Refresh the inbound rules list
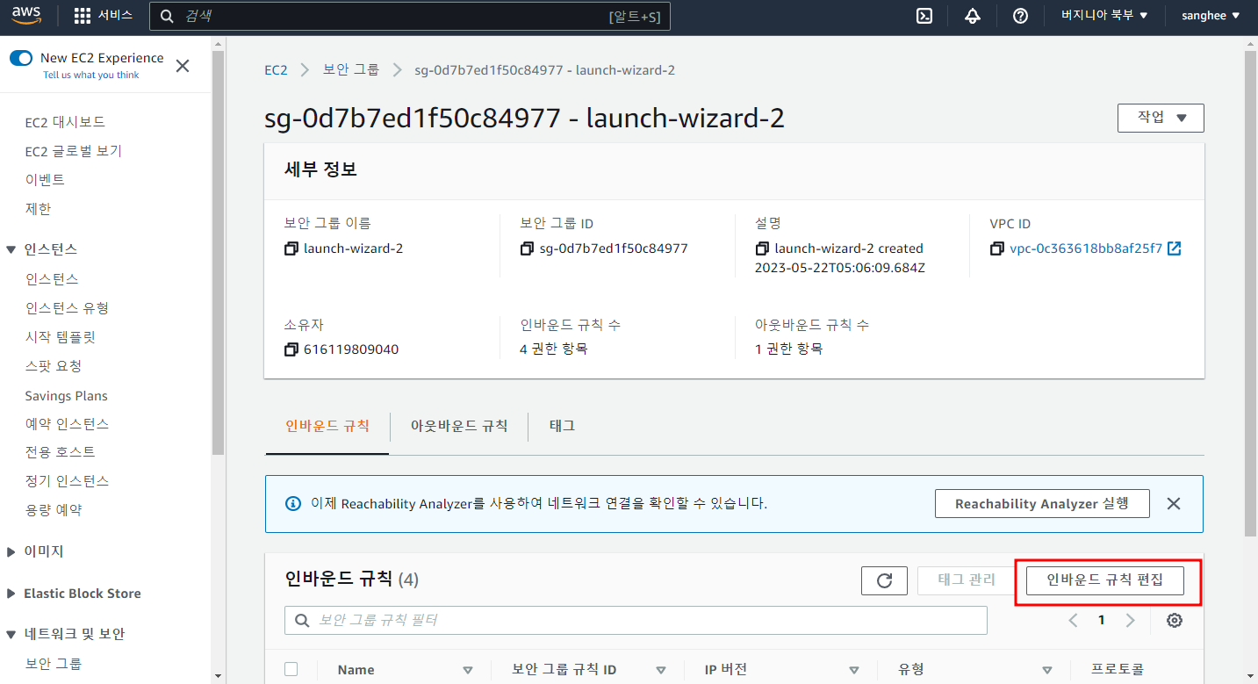1258x684 pixels. (x=885, y=580)
